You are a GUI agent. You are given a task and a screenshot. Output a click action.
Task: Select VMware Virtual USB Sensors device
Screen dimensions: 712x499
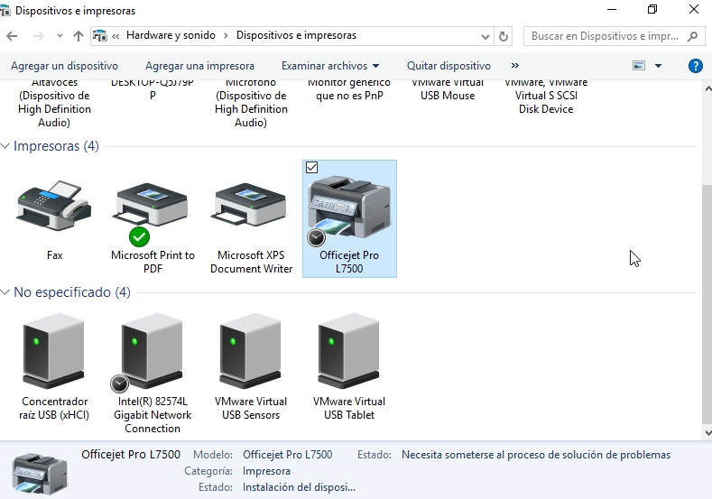pyautogui.click(x=251, y=354)
